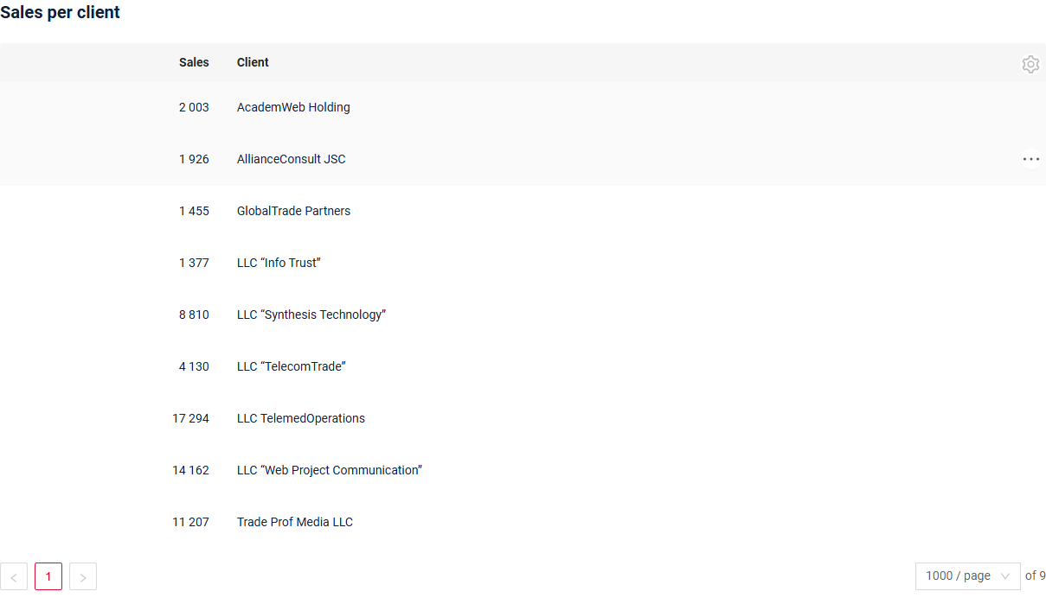1046x604 pixels.
Task: Select the GlobalTrade Partners row
Action: tap(523, 211)
